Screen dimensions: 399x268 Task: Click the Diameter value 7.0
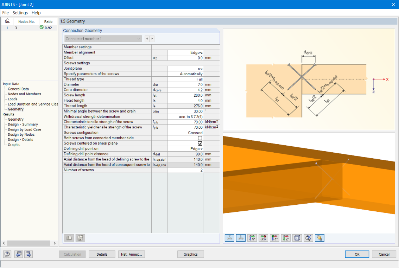click(x=185, y=85)
